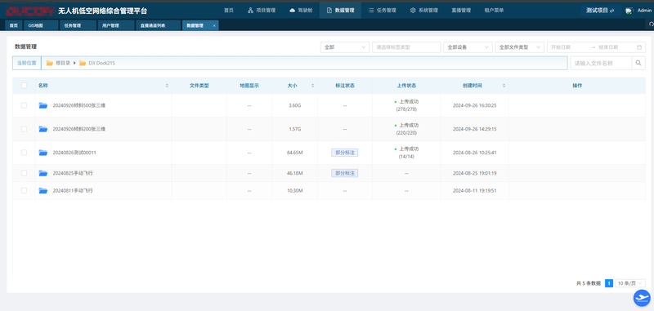Check the row 20240826测试00011
Screen dimensions: 654x311
click(x=24, y=153)
